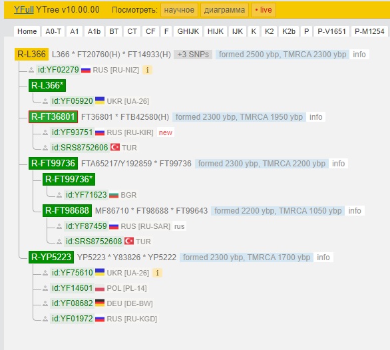Image resolution: width=390 pixels, height=350 pixels.
Task: Switch view to научное
Action: pos(179,10)
